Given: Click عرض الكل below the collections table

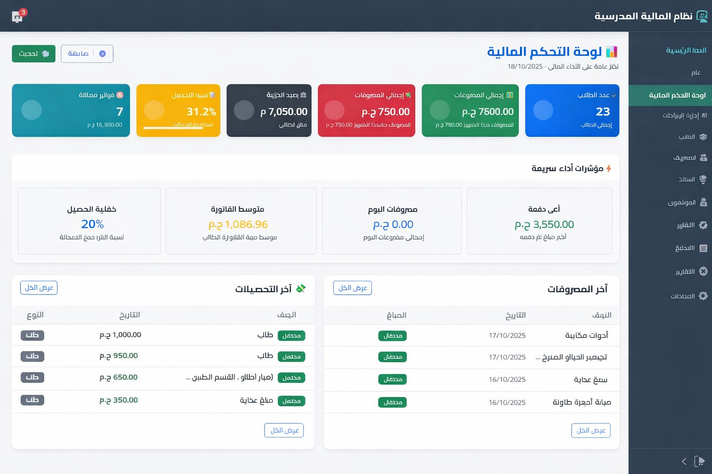Looking at the screenshot, I should click(x=284, y=430).
